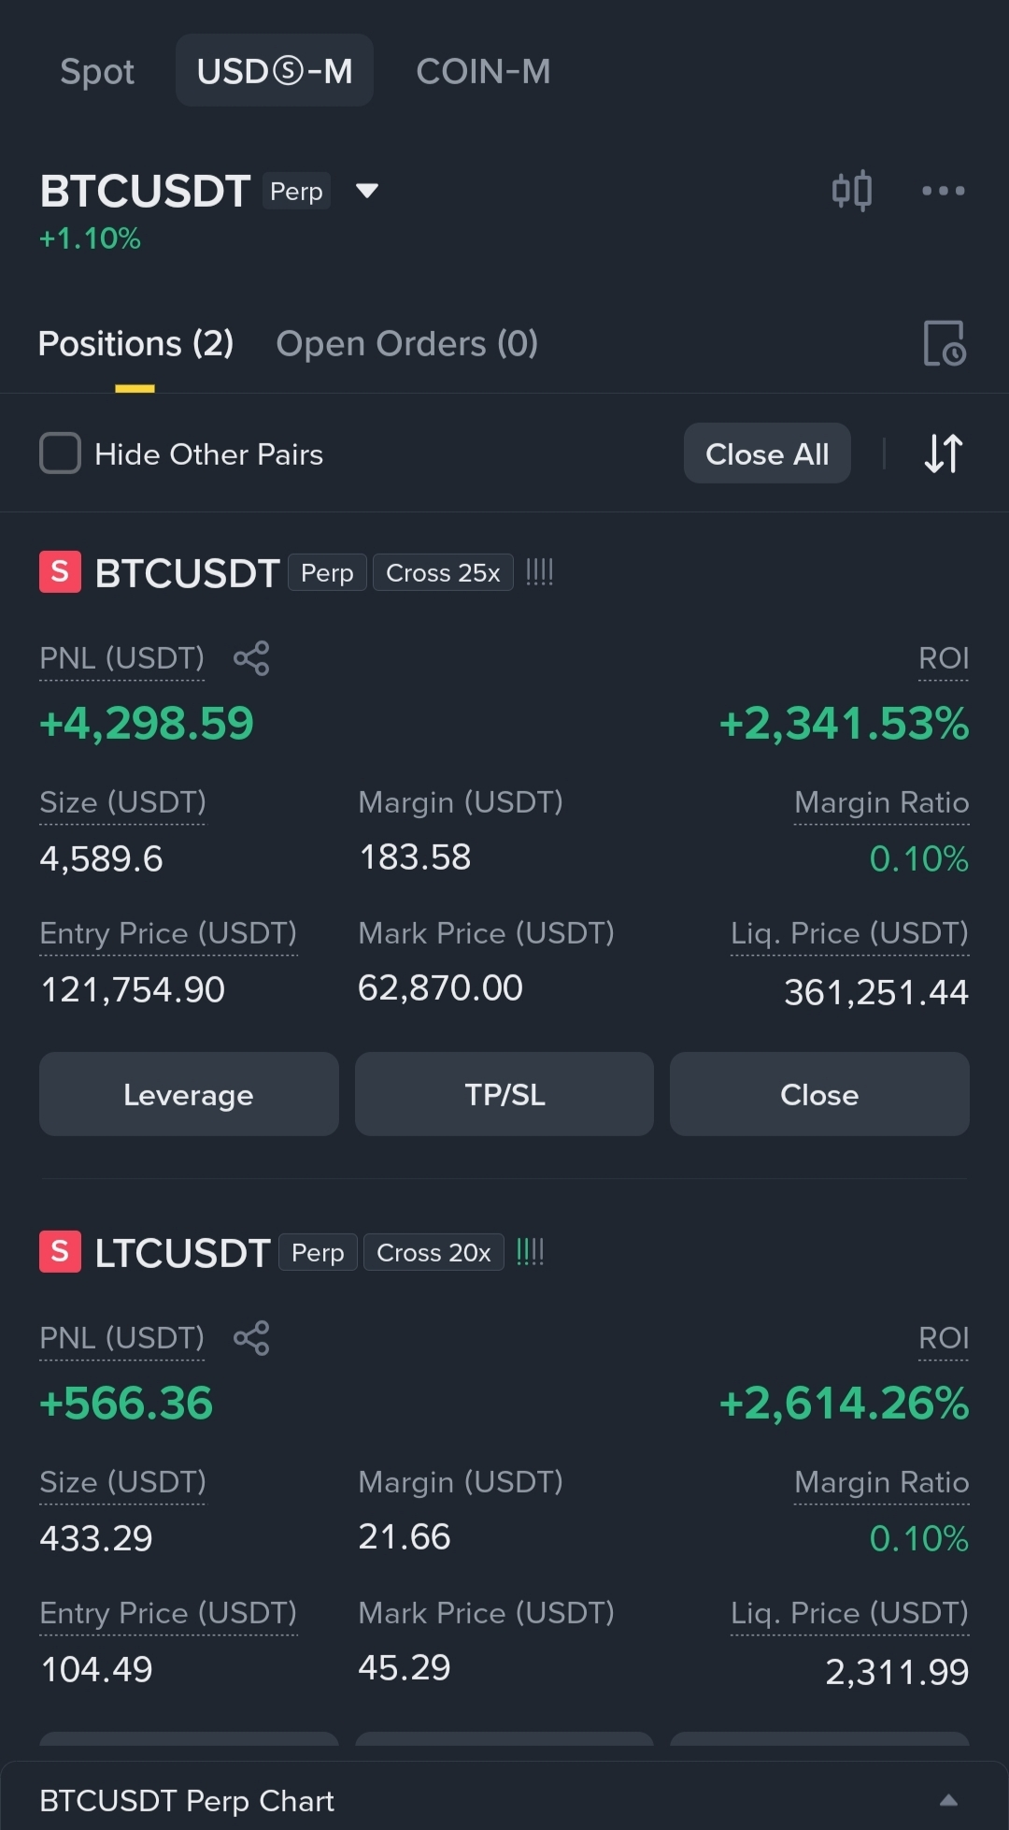Expand the BTCUSDT pair selector arrow
The width and height of the screenshot is (1009, 1830).
pos(367,191)
